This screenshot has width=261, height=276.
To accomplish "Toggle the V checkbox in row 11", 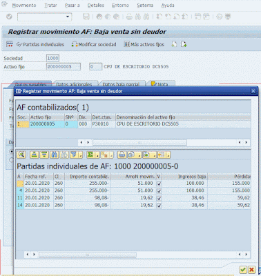I will 159,198.
